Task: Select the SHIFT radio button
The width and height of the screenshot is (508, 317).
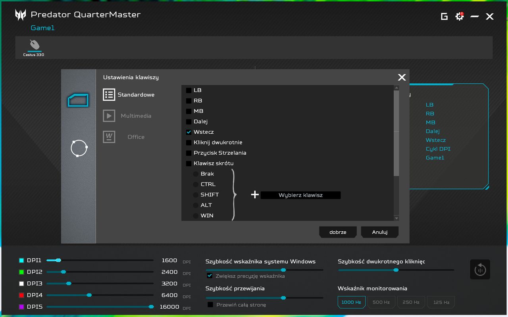Action: click(196, 195)
